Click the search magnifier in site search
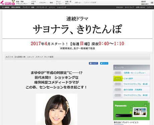 point(85,3)
